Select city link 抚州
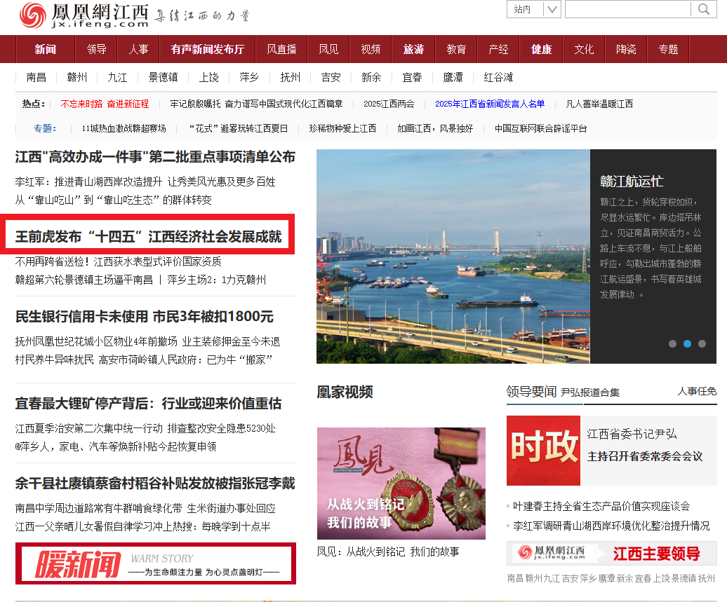The image size is (727, 602). click(x=291, y=77)
